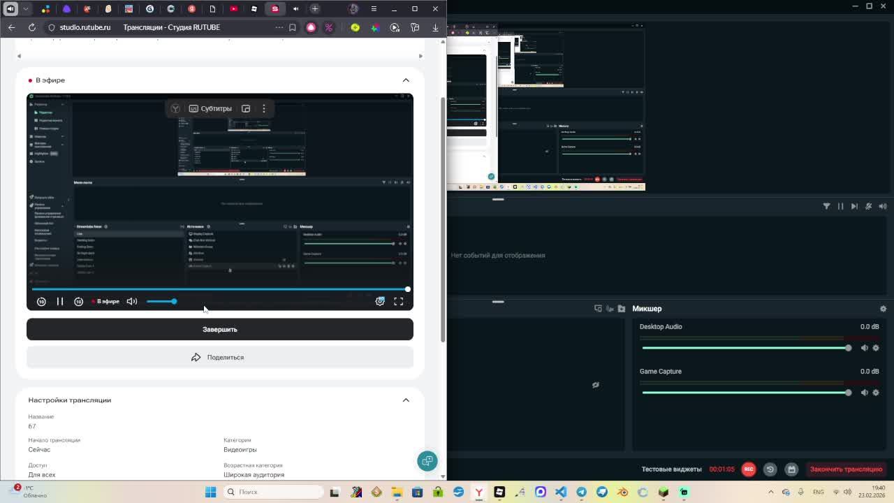Switch to the active RUTUBE studio tab
This screenshot has height=503, width=894.
pos(275,8)
